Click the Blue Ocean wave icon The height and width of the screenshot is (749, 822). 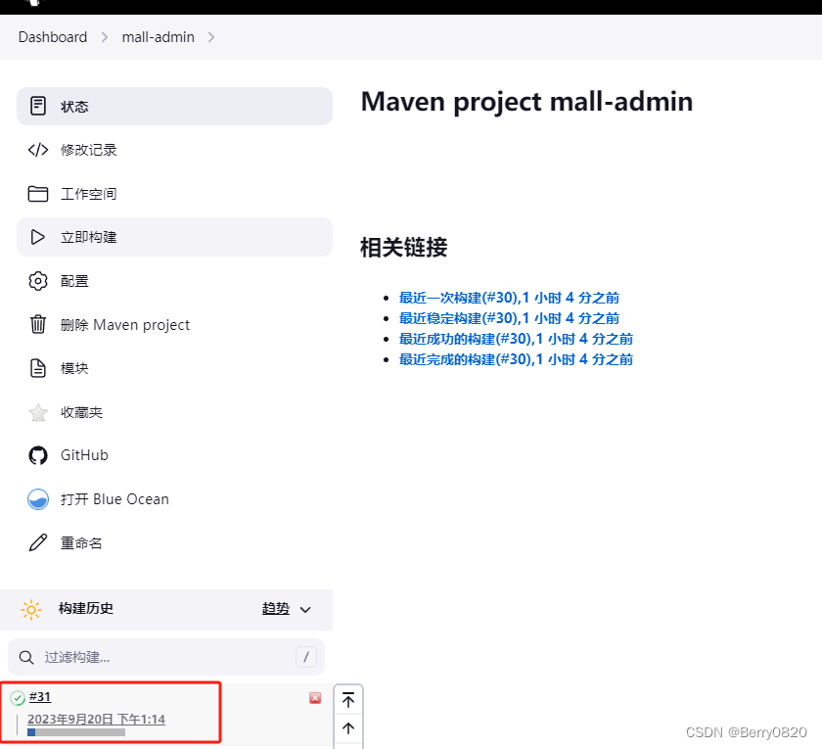pos(38,499)
